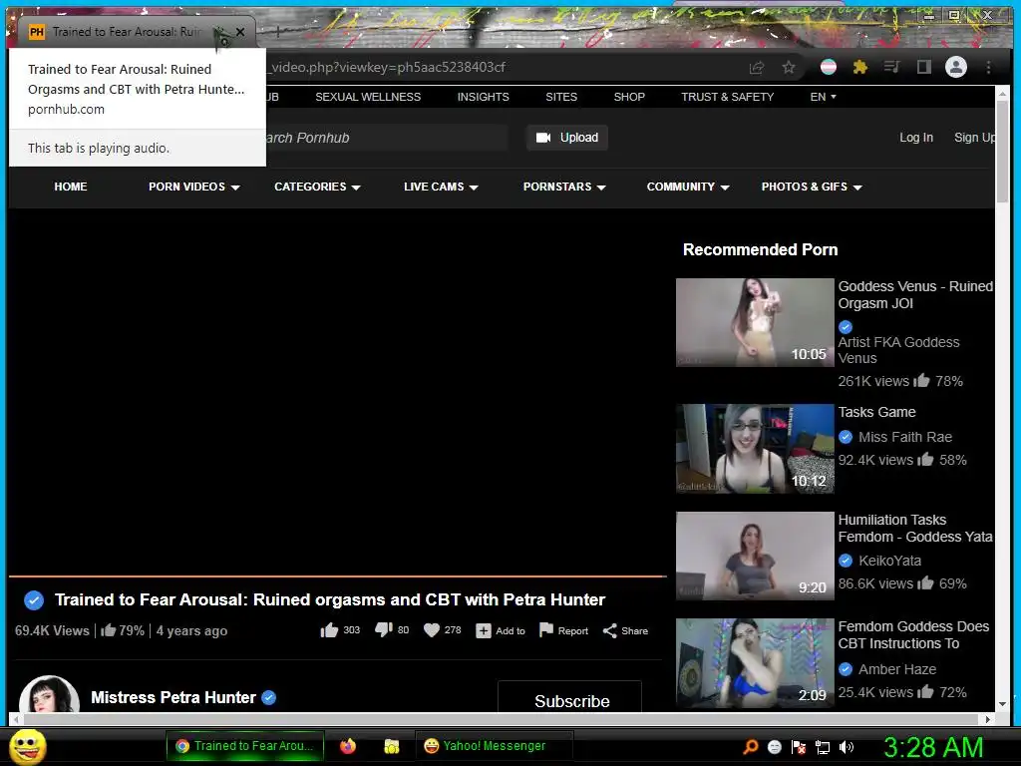Expand the dropdown between Live Cams and Community
Screen dimensions: 1021x766
[x=564, y=187]
